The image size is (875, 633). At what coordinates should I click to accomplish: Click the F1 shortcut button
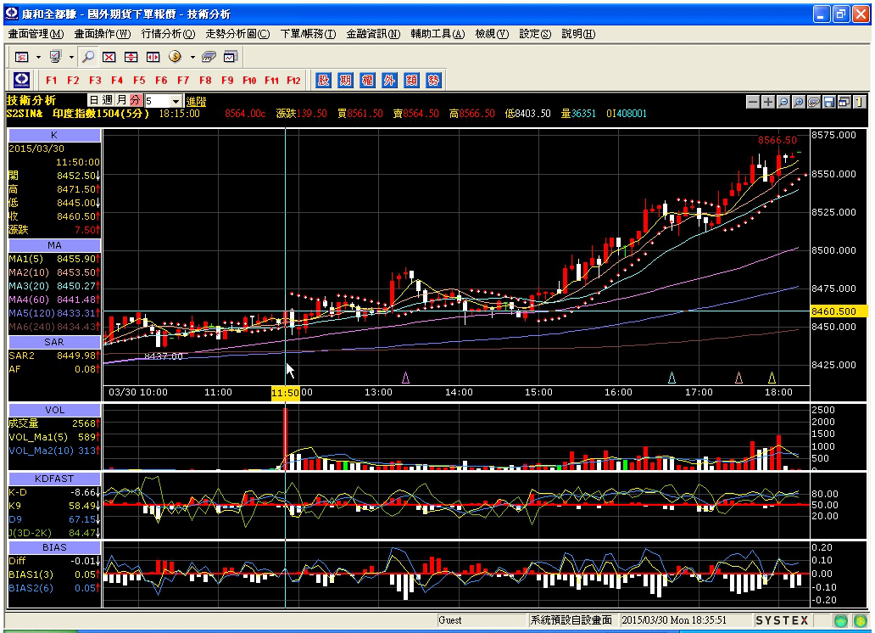tap(52, 80)
